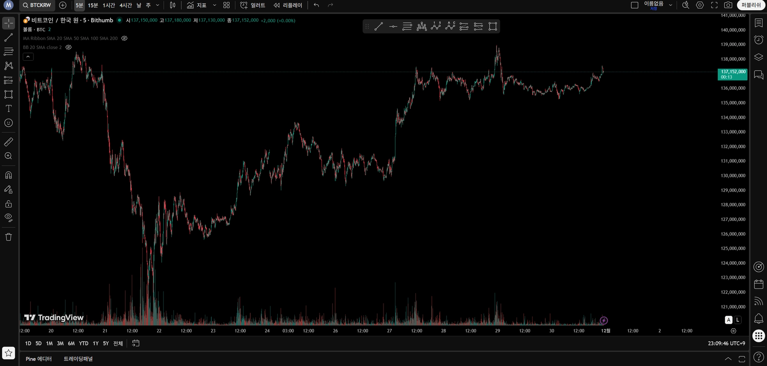Expand the indicator templates chevron after 지표
This screenshot has width=767, height=366.
point(215,5)
